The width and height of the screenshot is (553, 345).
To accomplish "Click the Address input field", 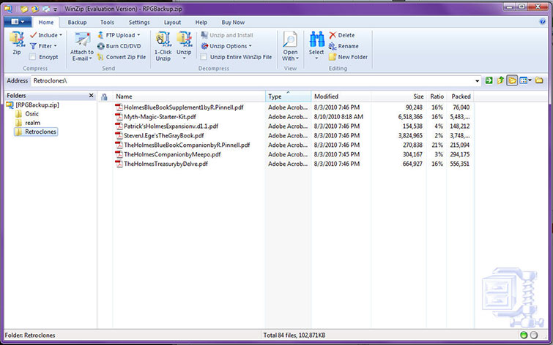I will pos(253,80).
